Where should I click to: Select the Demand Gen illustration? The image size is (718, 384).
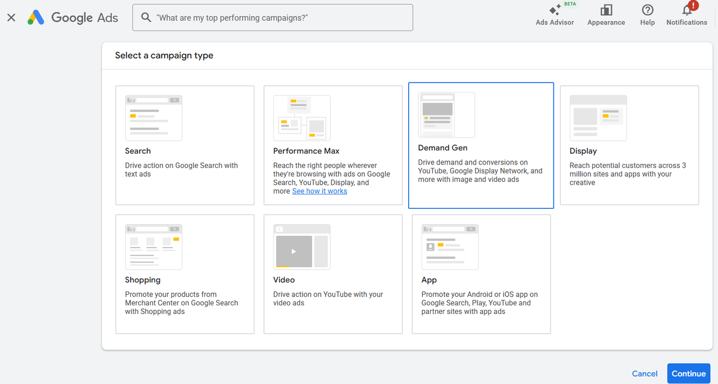pos(446,115)
